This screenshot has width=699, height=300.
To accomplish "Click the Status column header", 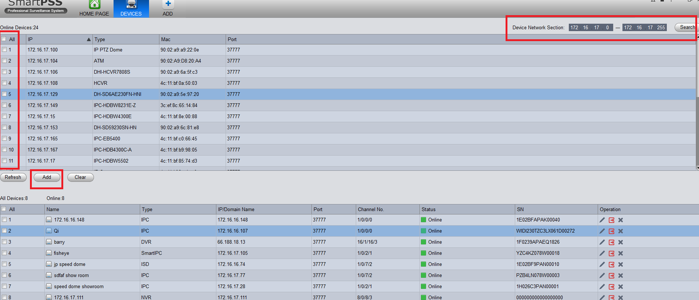I will click(467, 209).
